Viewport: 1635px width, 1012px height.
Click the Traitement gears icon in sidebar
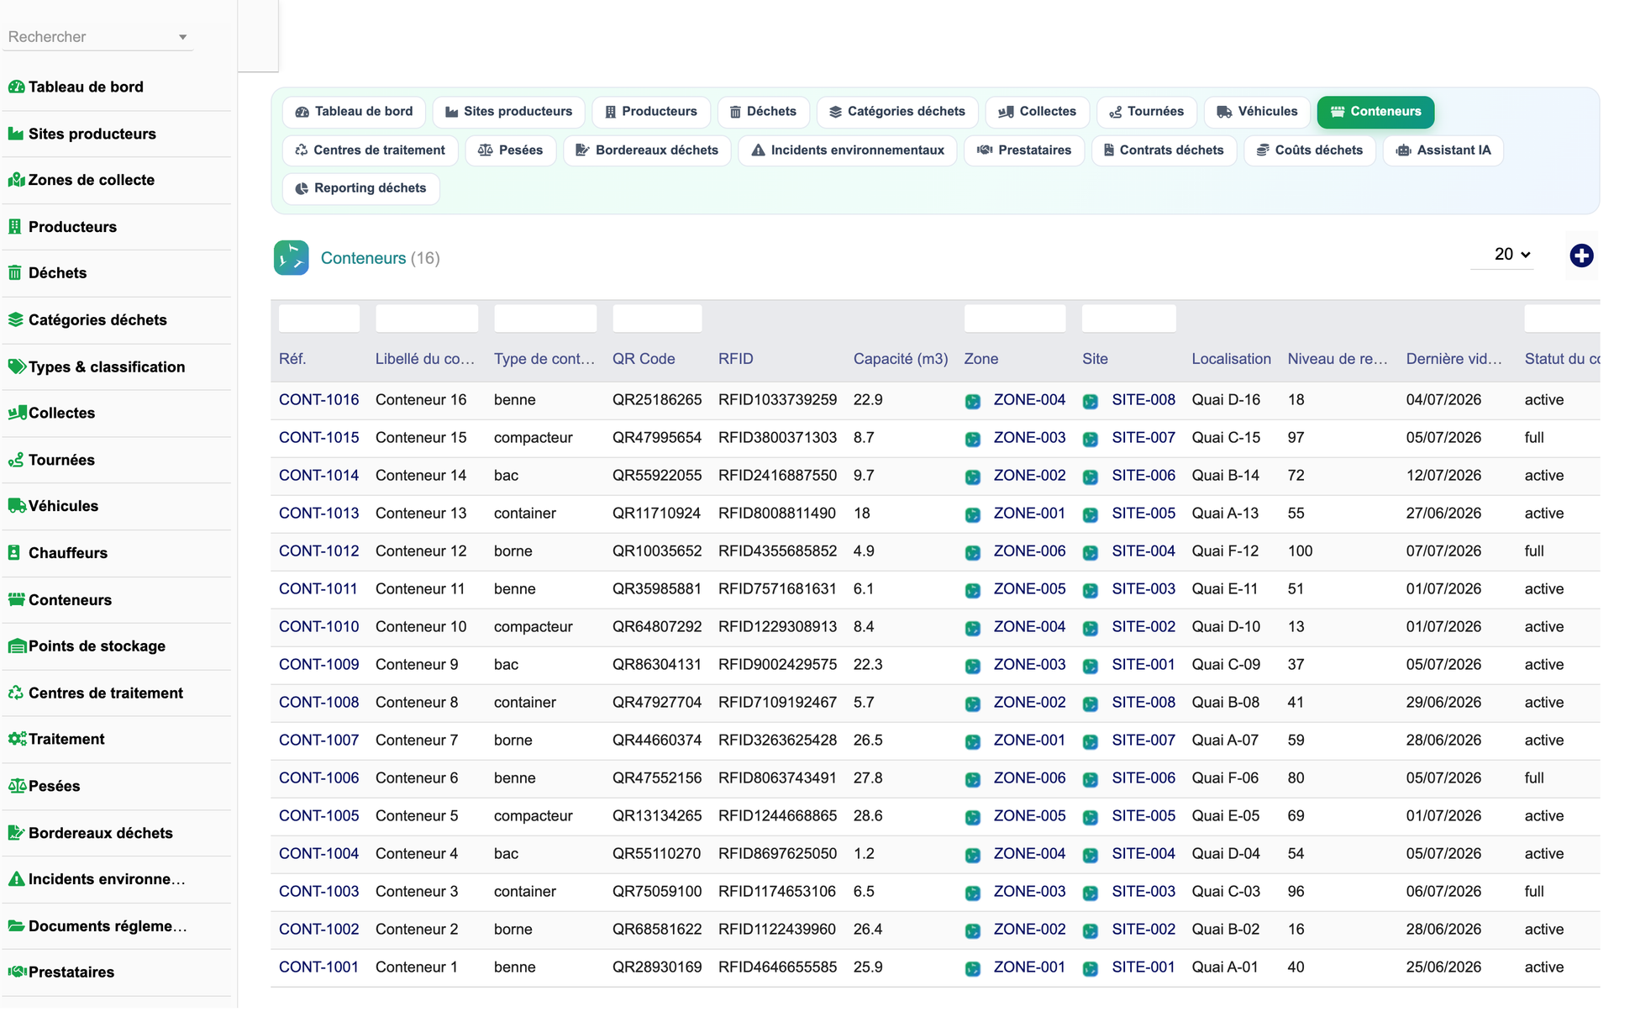(17, 740)
